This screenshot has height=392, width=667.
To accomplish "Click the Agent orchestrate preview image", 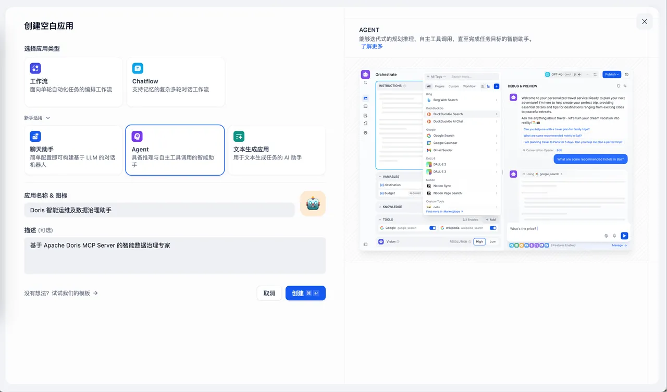I will pyautogui.click(x=495, y=160).
